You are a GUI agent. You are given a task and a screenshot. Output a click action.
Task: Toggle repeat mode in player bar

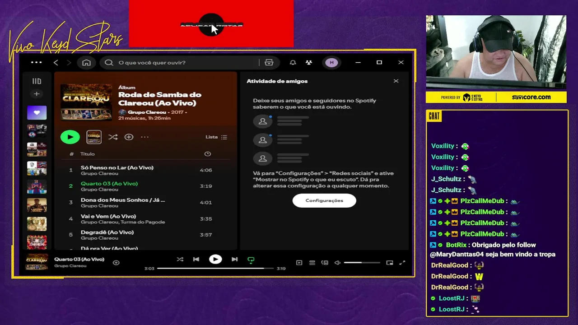(x=251, y=260)
